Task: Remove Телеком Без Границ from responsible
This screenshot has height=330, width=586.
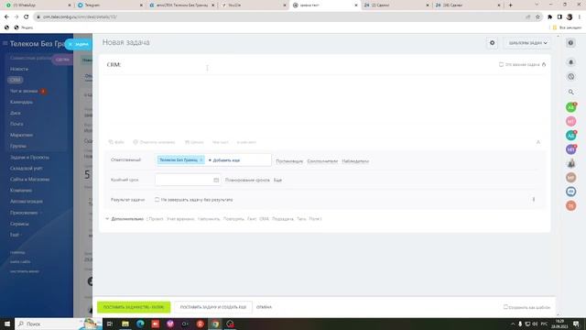Action: click(x=201, y=160)
